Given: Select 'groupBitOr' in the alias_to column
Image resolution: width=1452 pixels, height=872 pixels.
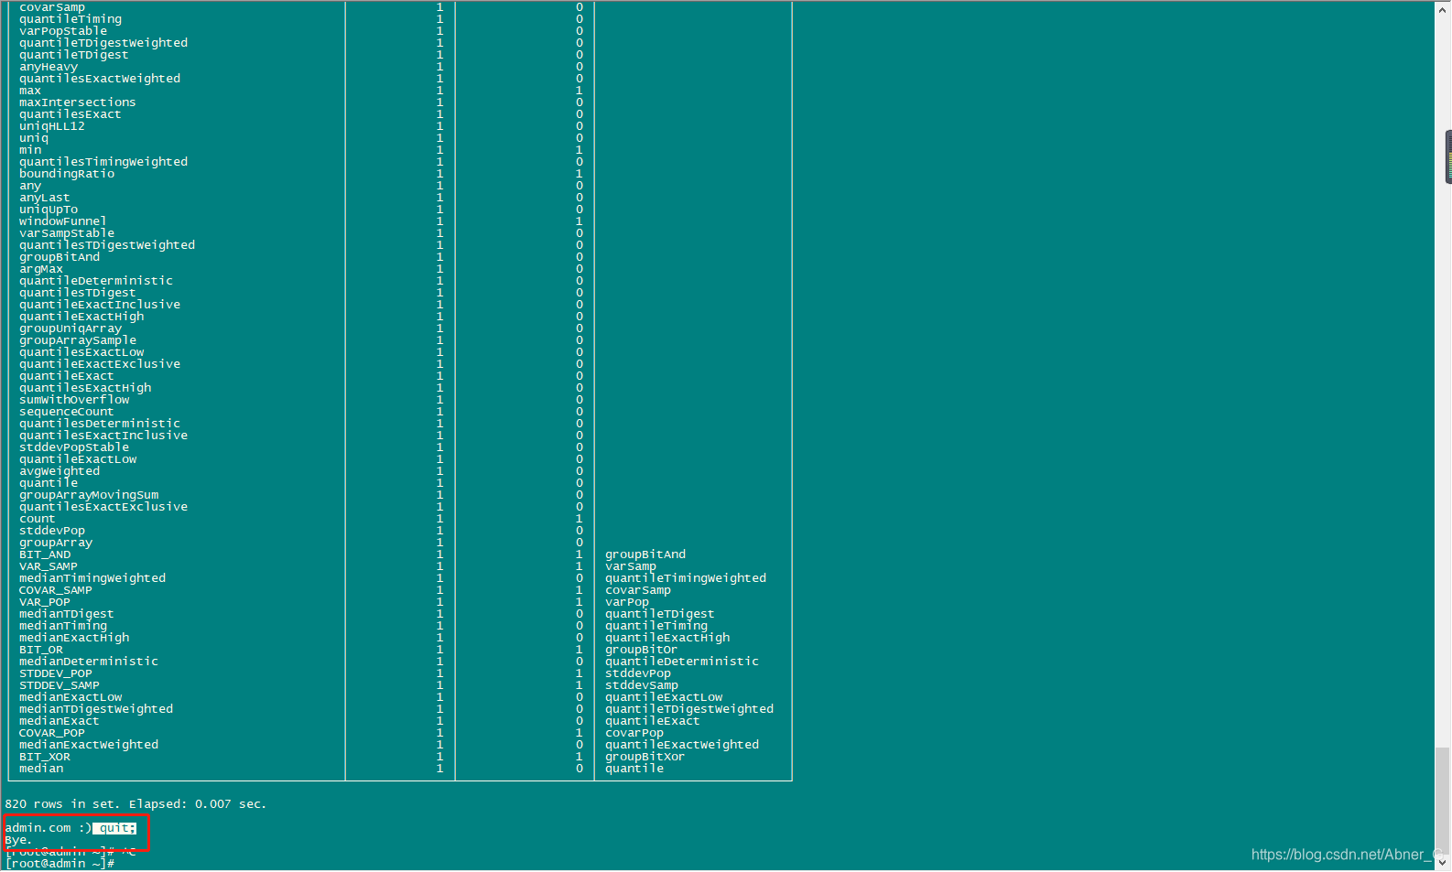Looking at the screenshot, I should coord(642,650).
